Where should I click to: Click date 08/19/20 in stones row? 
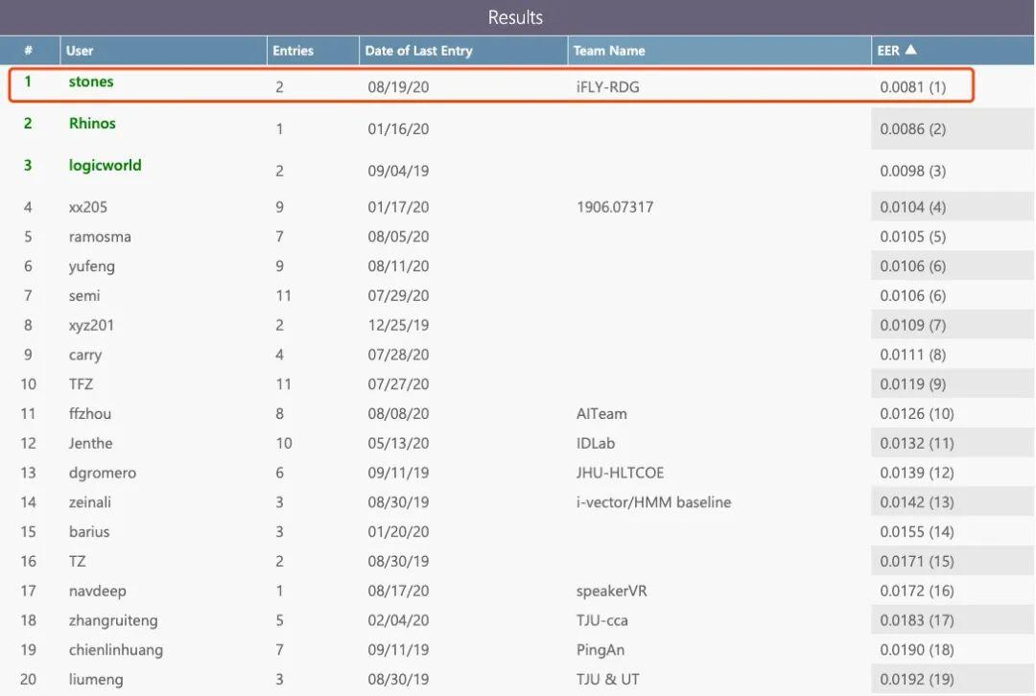pyautogui.click(x=398, y=87)
